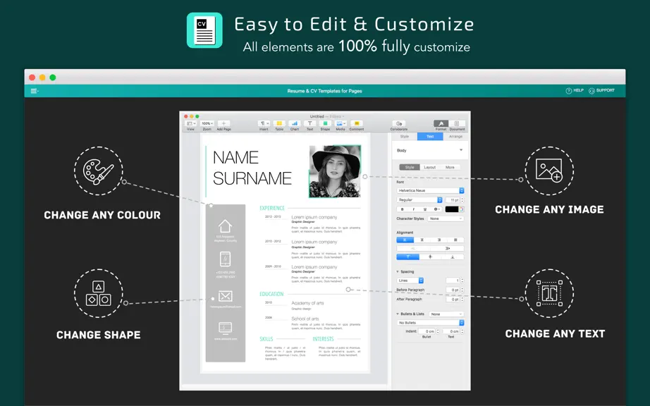
Task: Click the monitor icon in resume sidebar
Action: (225, 328)
